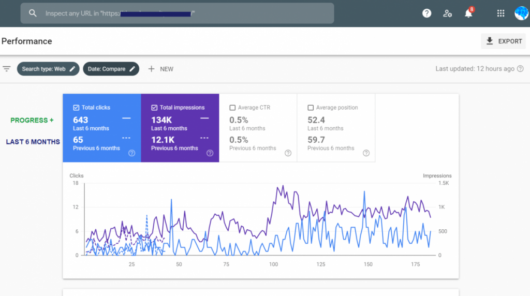The image size is (530, 296).
Task: Open user and property settings icon
Action: 447,13
